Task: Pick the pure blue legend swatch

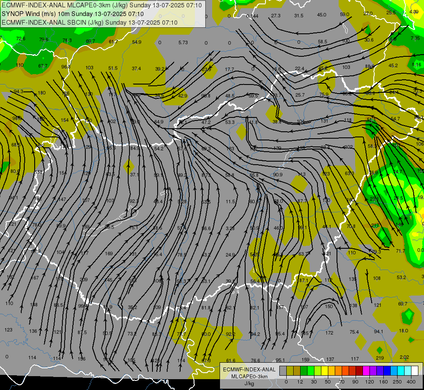Action: 387,370
